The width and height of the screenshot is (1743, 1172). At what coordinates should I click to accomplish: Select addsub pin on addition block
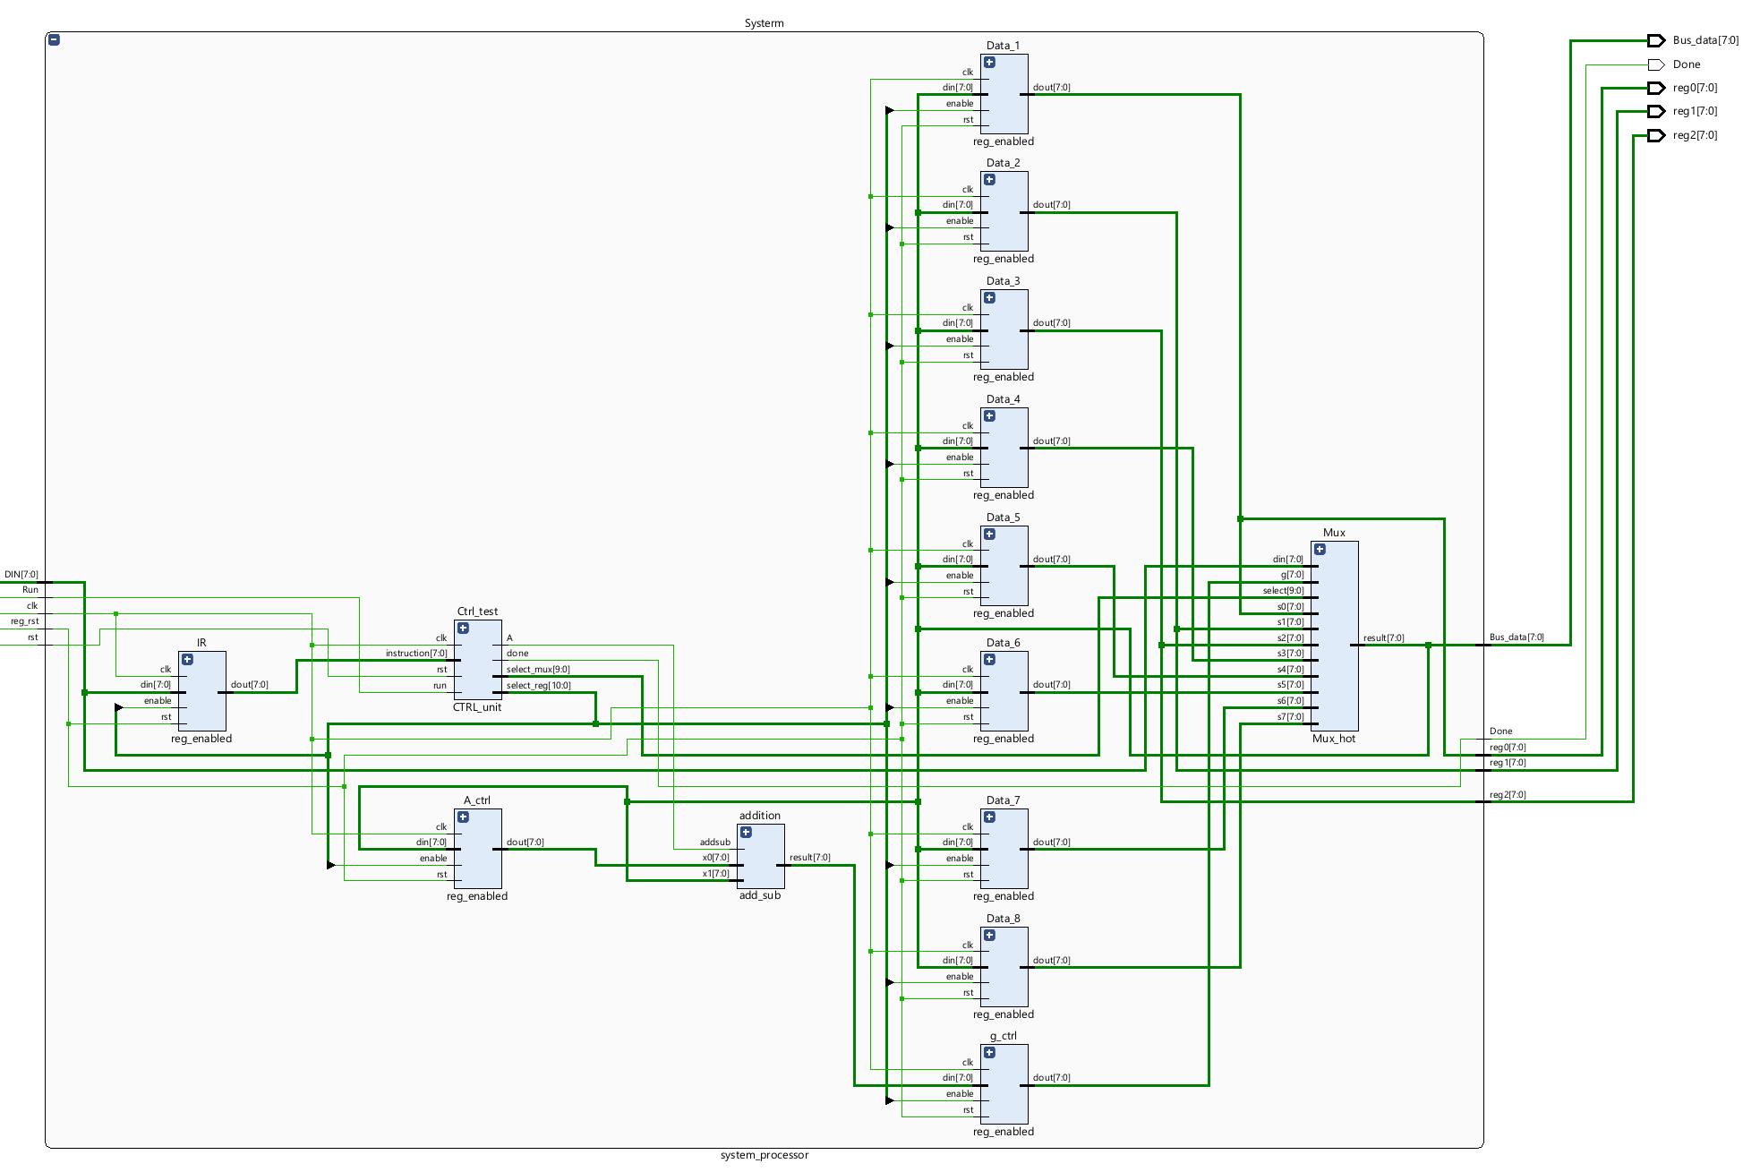[x=715, y=843]
